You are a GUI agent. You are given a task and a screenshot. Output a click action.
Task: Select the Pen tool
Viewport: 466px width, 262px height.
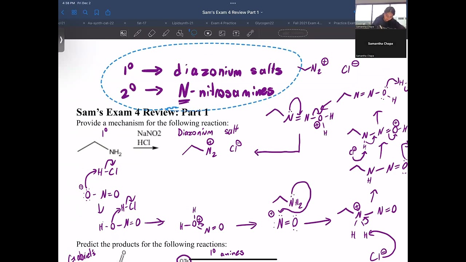pyautogui.click(x=137, y=33)
